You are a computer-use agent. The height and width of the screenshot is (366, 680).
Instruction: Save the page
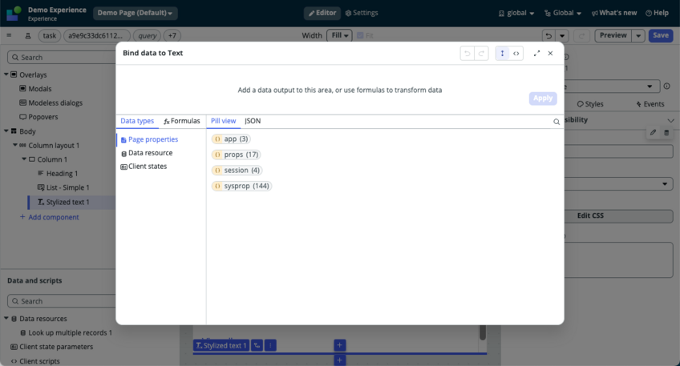(x=661, y=35)
